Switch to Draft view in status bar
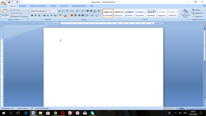This screenshot has width=206, height=116. (177, 108)
